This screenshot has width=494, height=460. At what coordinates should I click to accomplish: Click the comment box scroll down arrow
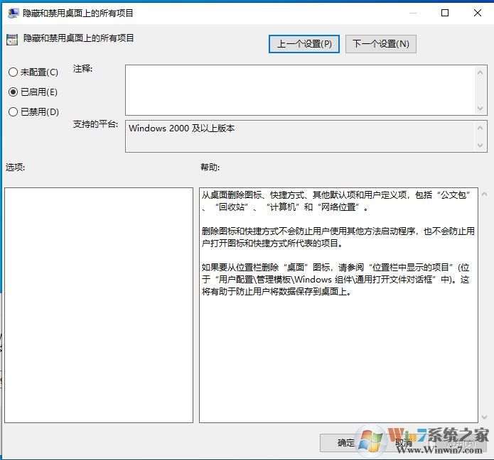[x=480, y=108]
